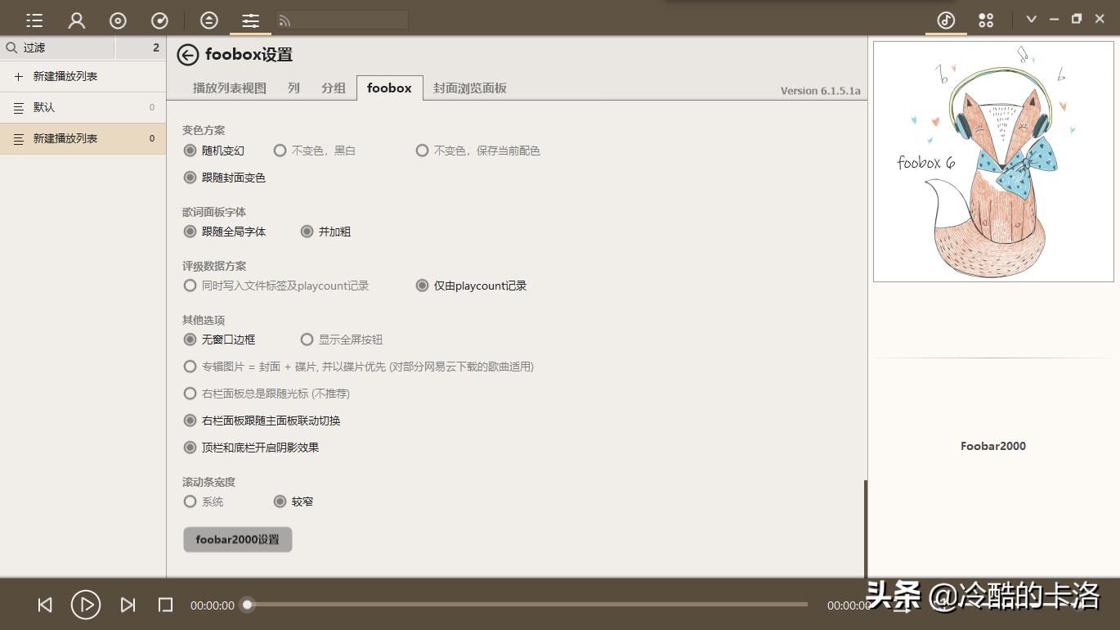Expand the window dropdown chevron at top right
The width and height of the screenshot is (1120, 630).
[x=1031, y=18]
